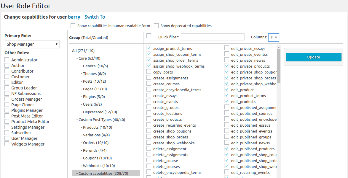The height and width of the screenshot is (178, 348).
Task: Enable the create_shop_coupons capability
Action: [149, 131]
